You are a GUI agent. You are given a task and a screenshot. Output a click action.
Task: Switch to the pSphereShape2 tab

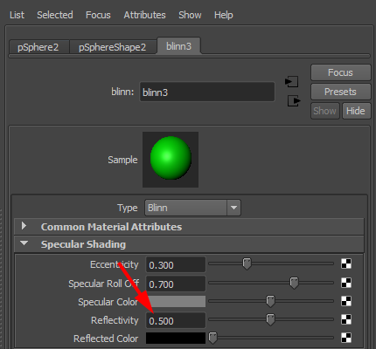click(113, 47)
